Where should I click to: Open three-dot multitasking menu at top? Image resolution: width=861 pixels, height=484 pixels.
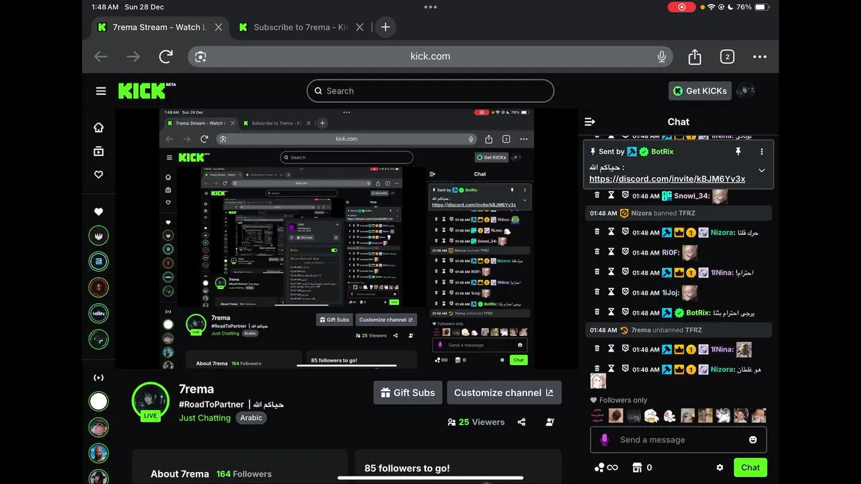[430, 7]
